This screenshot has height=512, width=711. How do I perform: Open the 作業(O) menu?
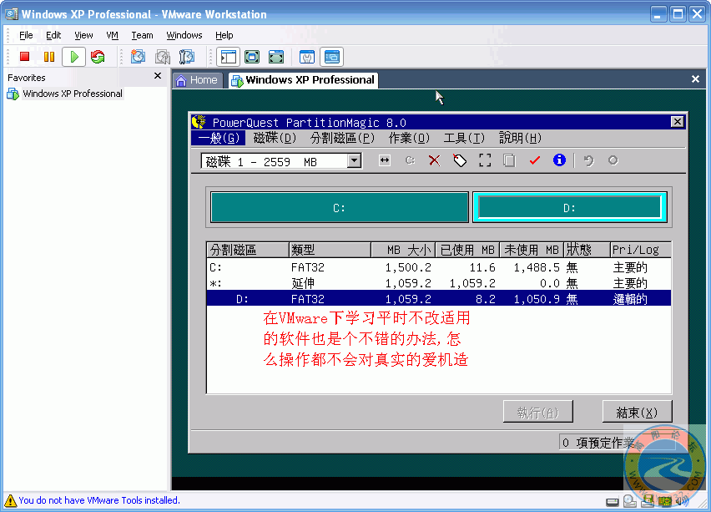point(409,138)
